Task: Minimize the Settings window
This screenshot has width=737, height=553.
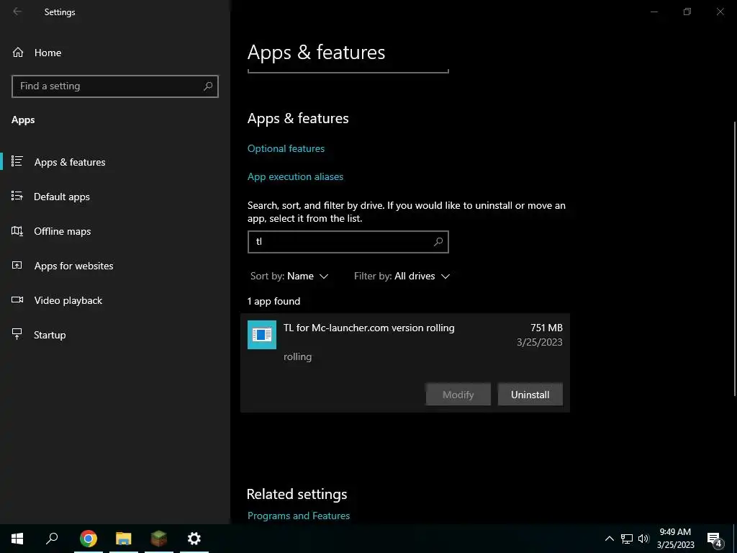Action: click(654, 12)
